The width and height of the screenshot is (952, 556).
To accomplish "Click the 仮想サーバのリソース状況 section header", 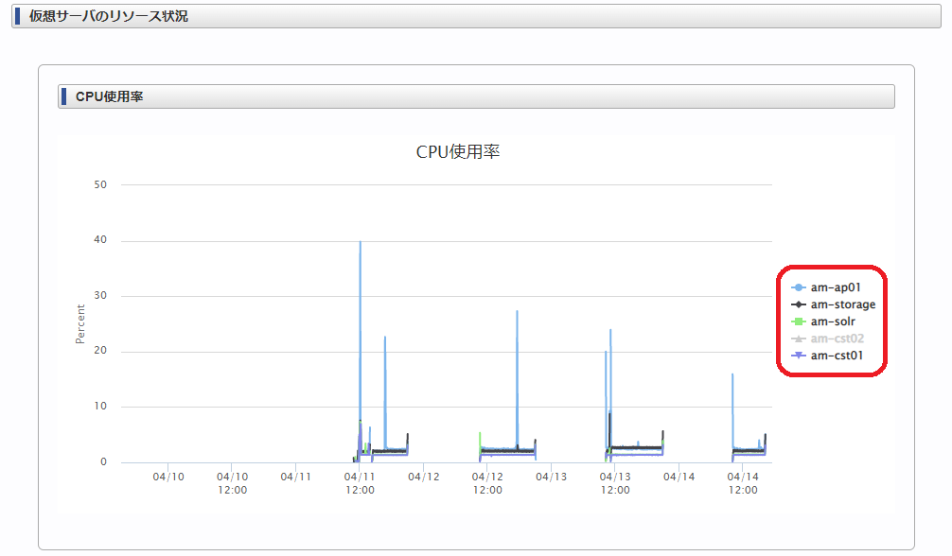I will point(476,16).
